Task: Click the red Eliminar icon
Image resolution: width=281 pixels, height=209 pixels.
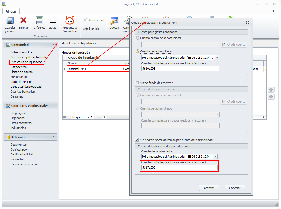Action: [x=23, y=20]
